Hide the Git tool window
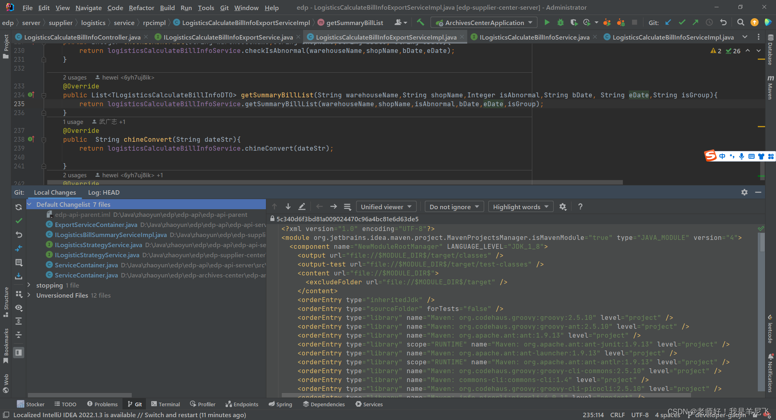The height and width of the screenshot is (420, 776). 758,192
